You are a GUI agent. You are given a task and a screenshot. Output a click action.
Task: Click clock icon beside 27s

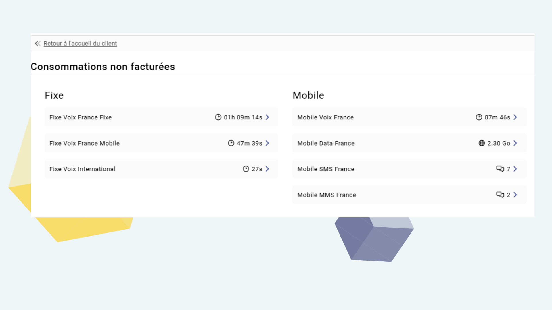tap(246, 169)
